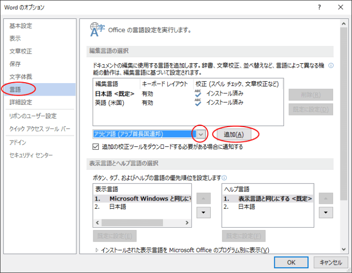The height and width of the screenshot is (273, 352).
Task: Click the help question mark button
Action: coord(319,7)
